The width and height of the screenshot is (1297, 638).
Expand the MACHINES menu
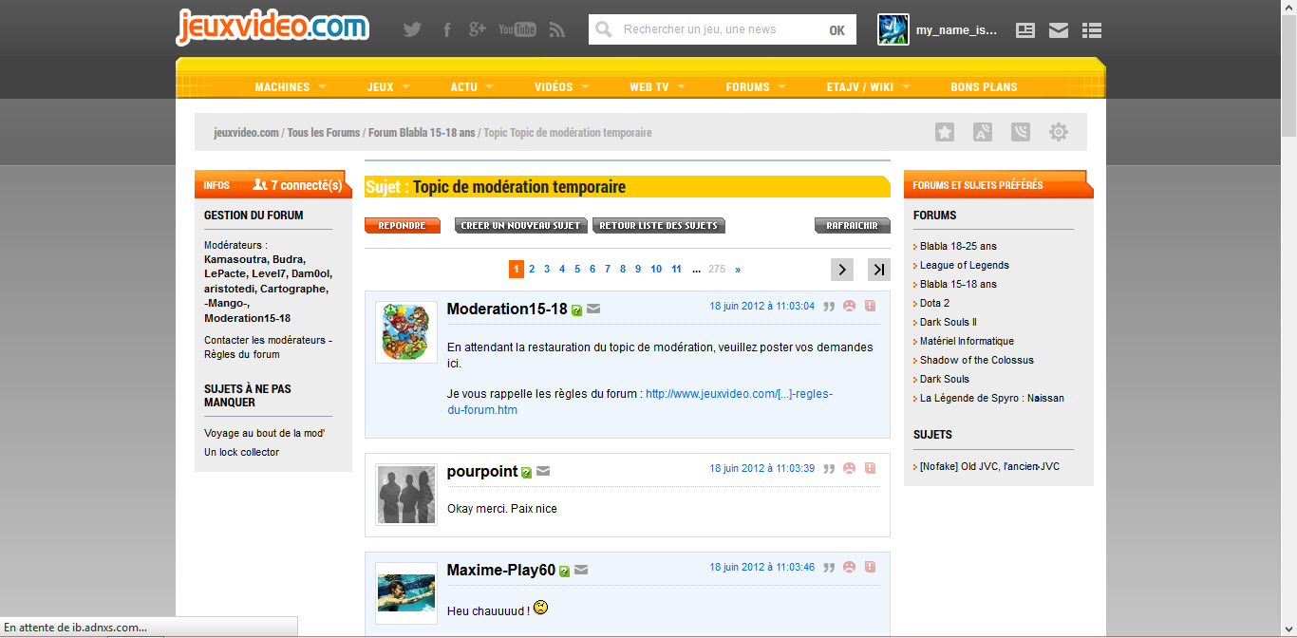[x=291, y=86]
